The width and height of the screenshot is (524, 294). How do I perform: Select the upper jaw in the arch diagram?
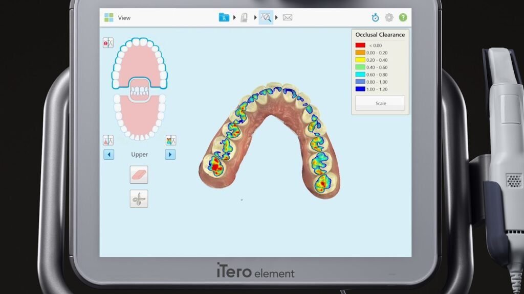[x=139, y=61]
